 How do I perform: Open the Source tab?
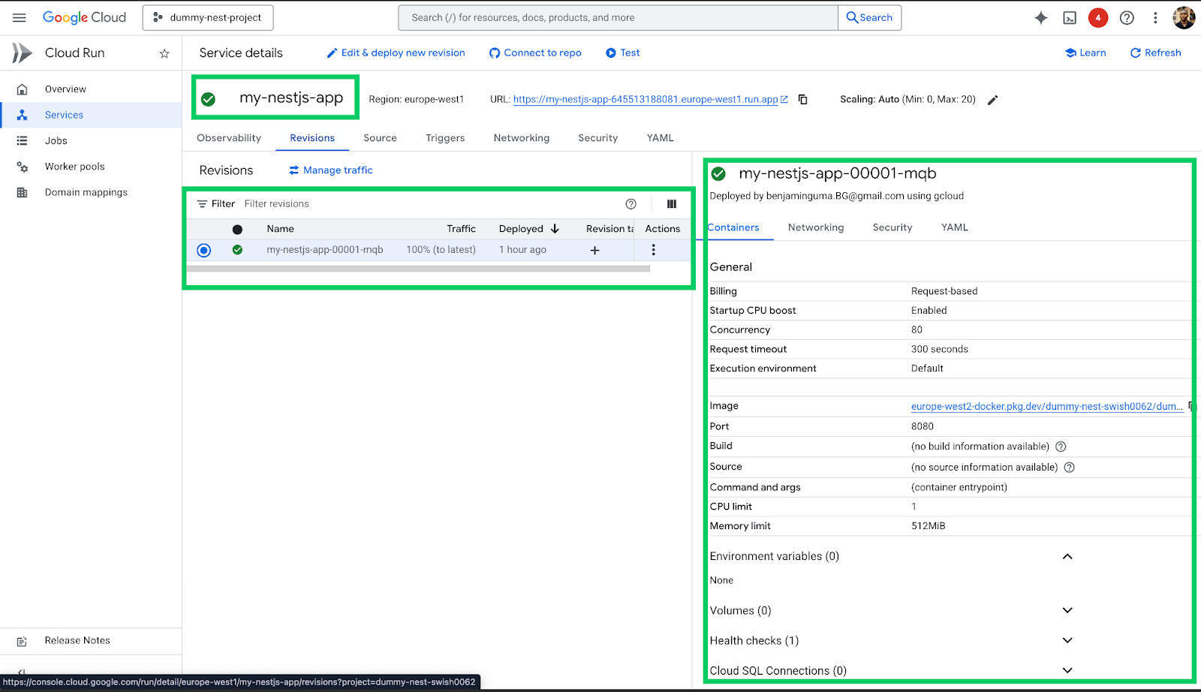[x=380, y=138]
